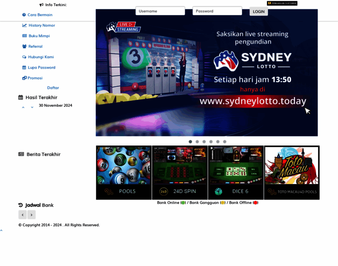Select the second carousel dot
The image size is (338, 266).
(197, 141)
